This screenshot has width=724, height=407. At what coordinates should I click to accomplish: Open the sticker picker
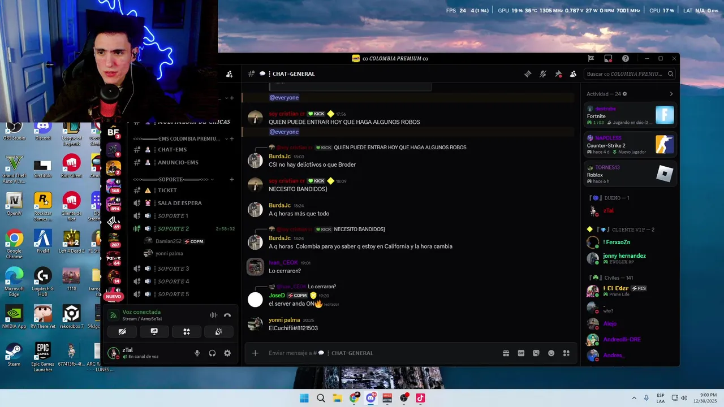(536, 353)
